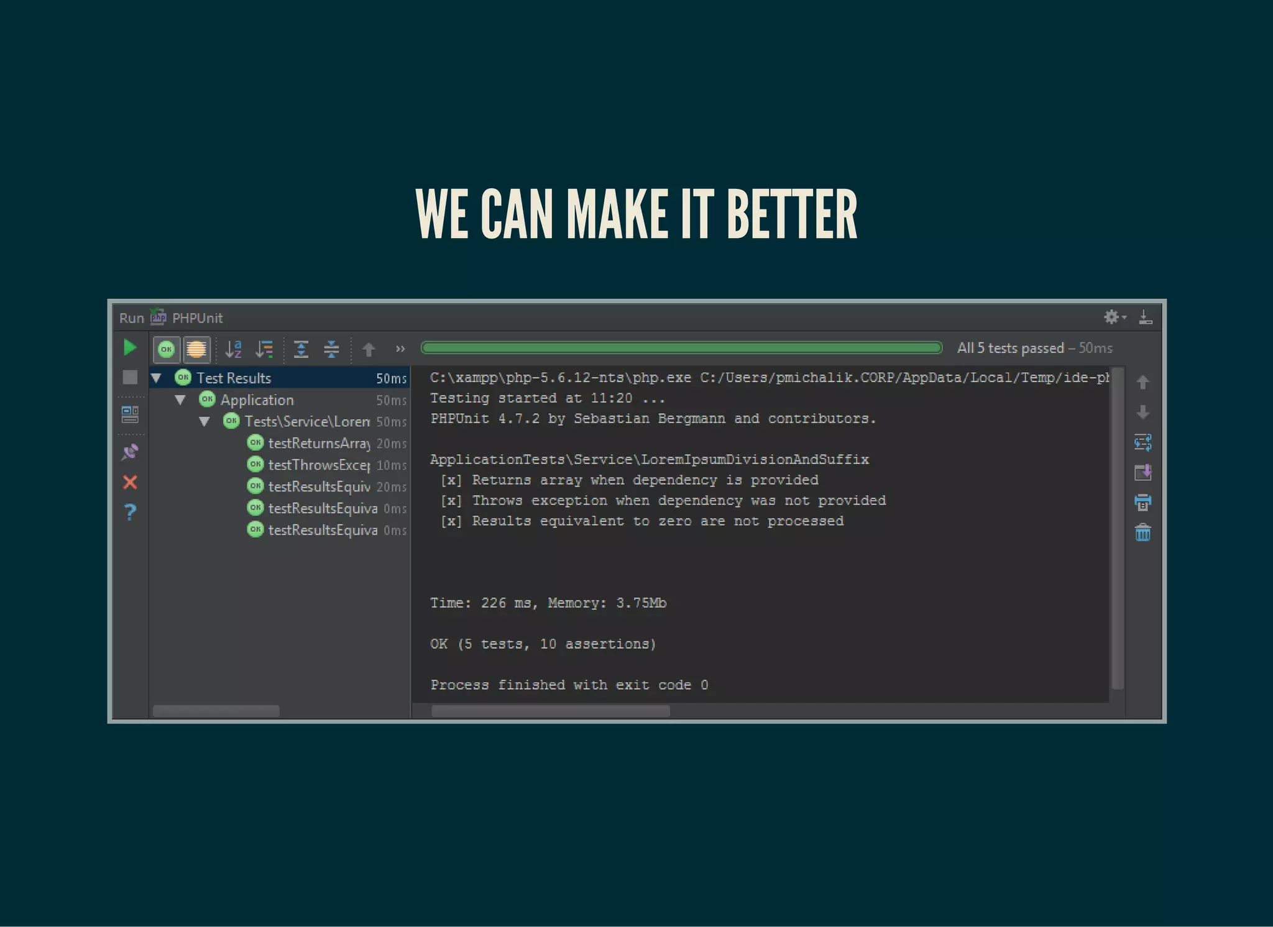This screenshot has height=927, width=1273.
Task: Print console output
Action: click(1143, 502)
